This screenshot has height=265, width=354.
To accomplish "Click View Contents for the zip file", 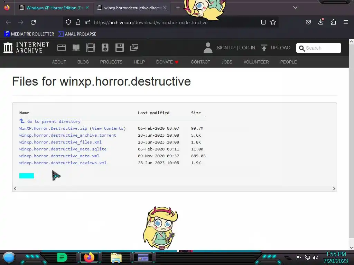I will [x=108, y=128].
